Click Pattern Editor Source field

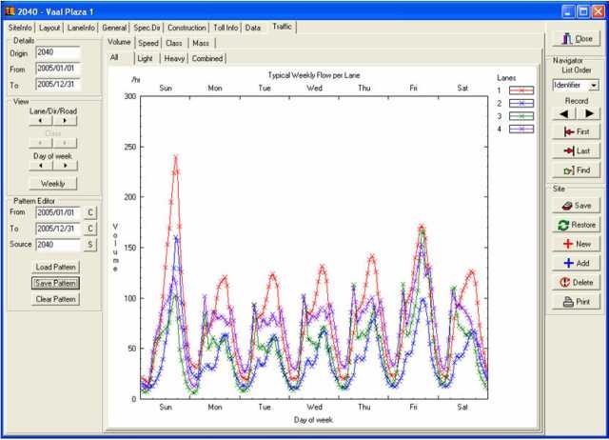58,245
